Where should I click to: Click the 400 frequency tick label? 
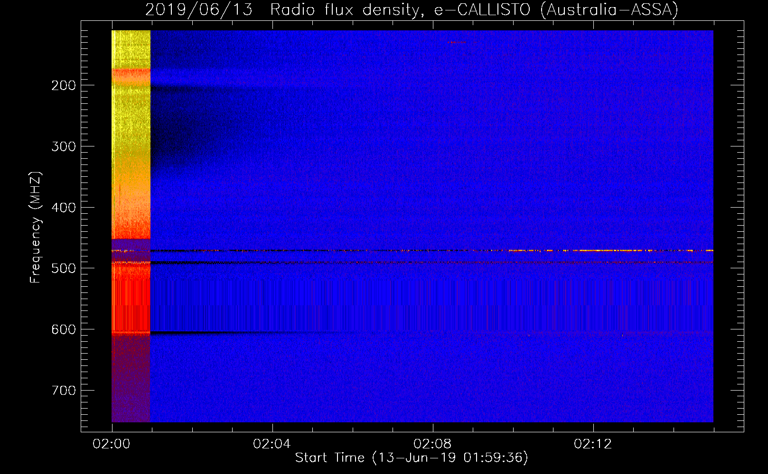point(64,208)
